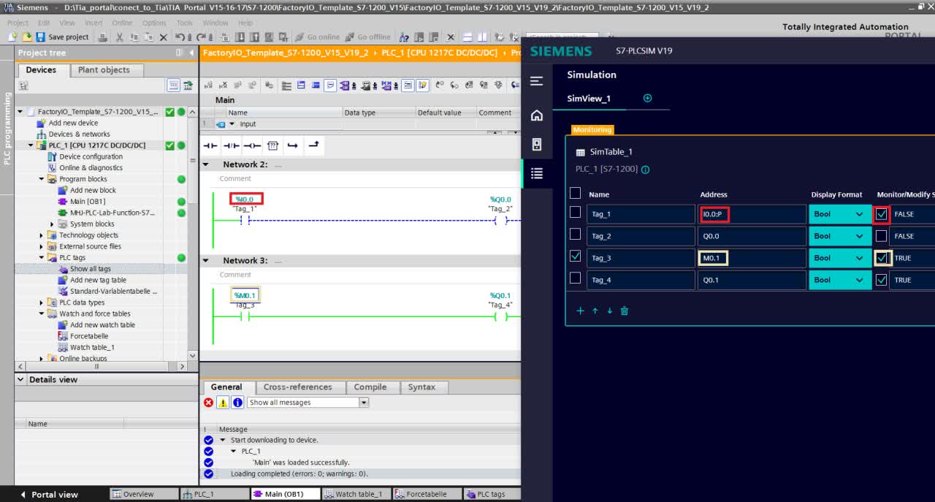Insert an output coil from the LAD toolbar
Image resolution: width=935 pixels, height=502 pixels.
click(x=252, y=145)
